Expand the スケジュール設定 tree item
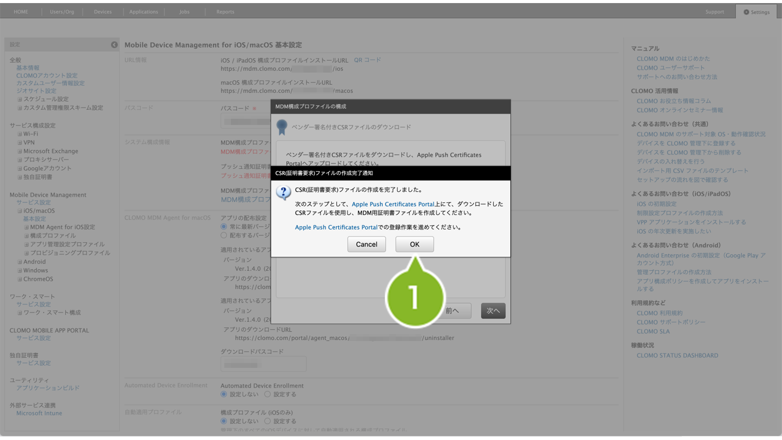This screenshot has width=782, height=440. (x=20, y=99)
